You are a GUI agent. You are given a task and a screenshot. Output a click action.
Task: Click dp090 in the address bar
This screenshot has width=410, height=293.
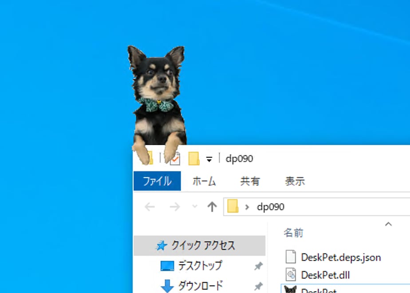271,207
